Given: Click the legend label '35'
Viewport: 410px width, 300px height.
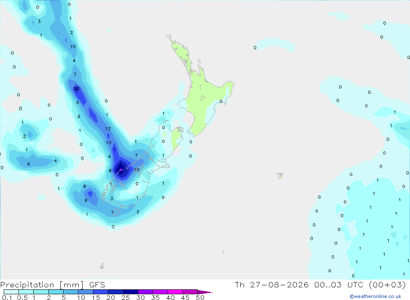Looking at the screenshot, I should click(155, 298).
